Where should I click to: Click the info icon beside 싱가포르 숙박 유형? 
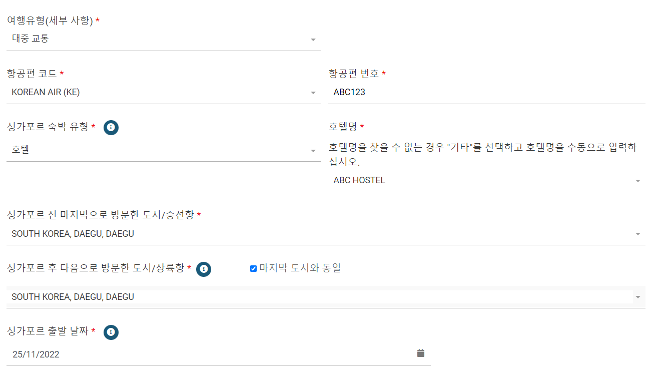click(x=111, y=127)
